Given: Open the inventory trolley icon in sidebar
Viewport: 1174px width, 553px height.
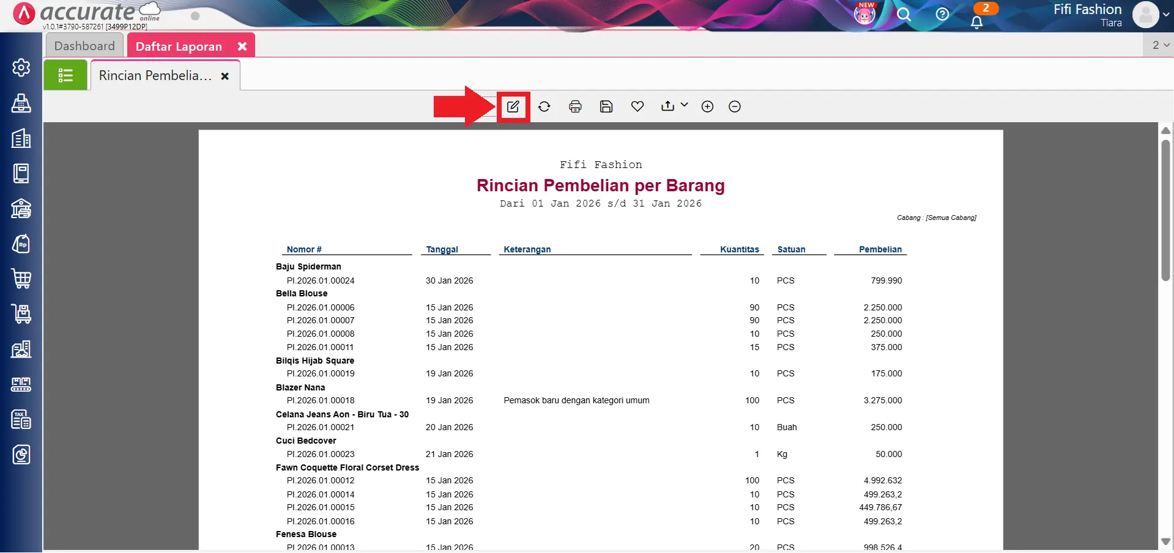Looking at the screenshot, I should pyautogui.click(x=21, y=314).
